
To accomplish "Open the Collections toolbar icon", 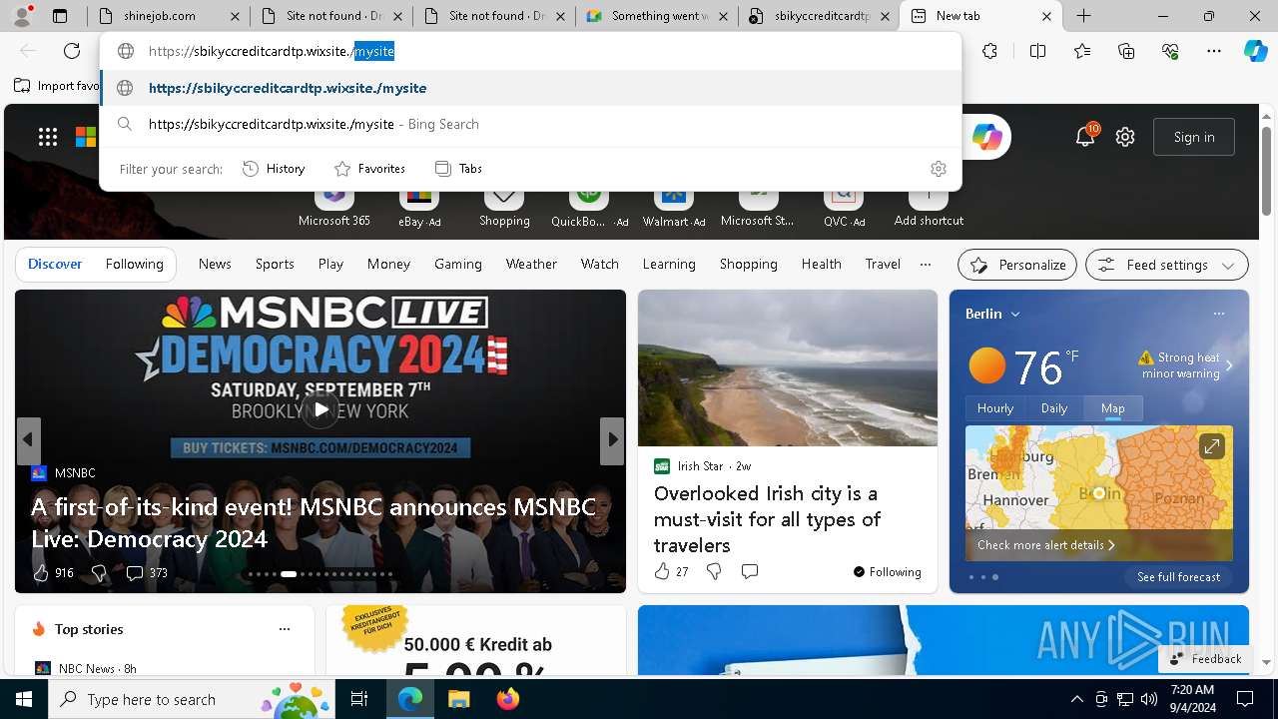I will click(x=1126, y=51).
